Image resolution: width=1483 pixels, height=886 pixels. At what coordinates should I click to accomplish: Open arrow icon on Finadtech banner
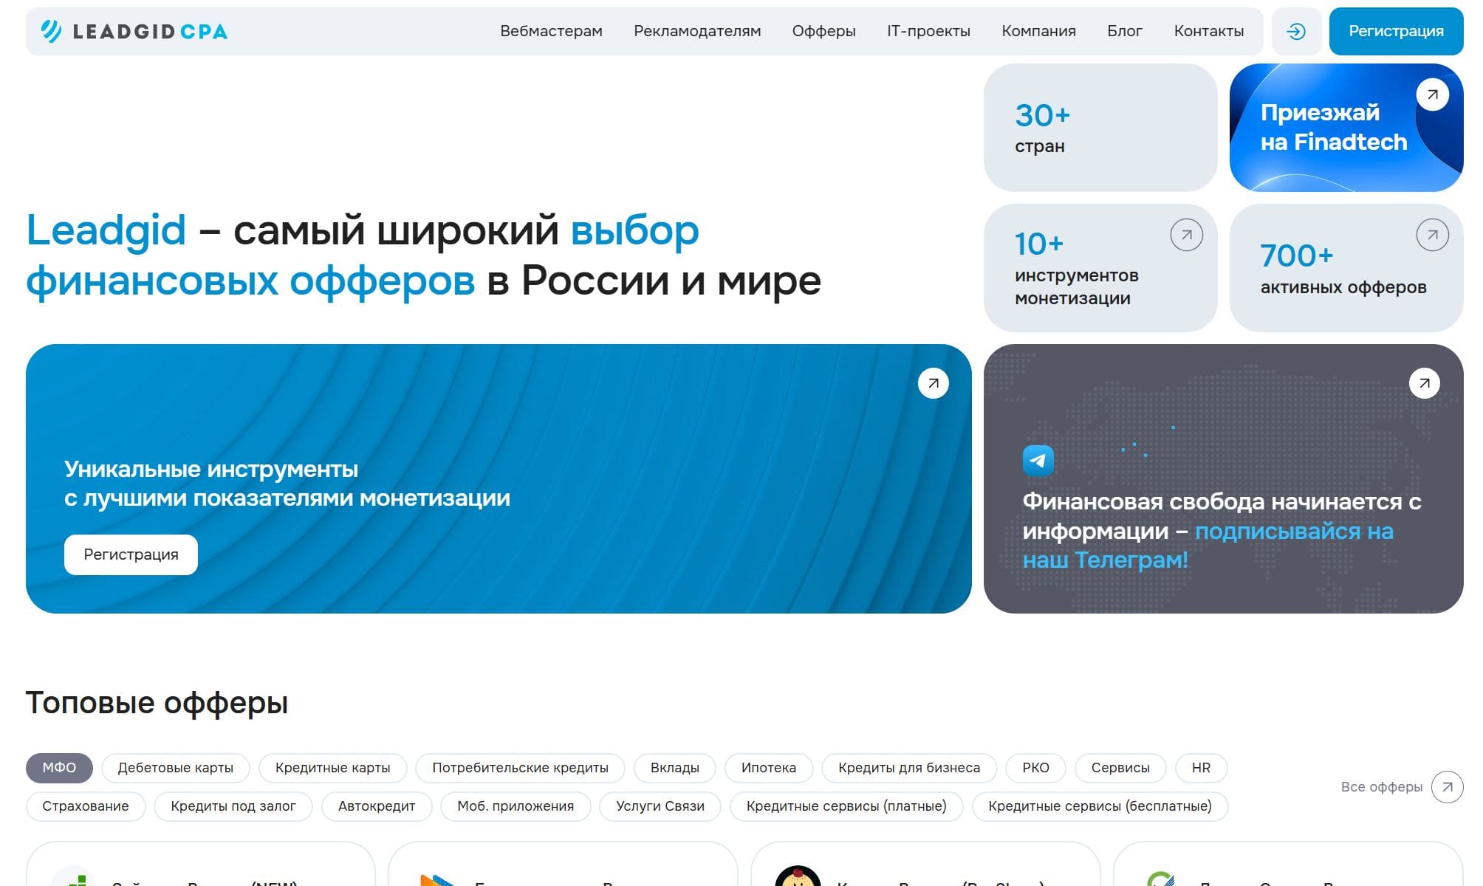tap(1432, 95)
